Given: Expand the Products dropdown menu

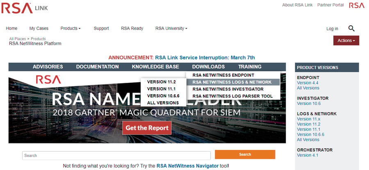Looking at the screenshot, I should tap(71, 28).
